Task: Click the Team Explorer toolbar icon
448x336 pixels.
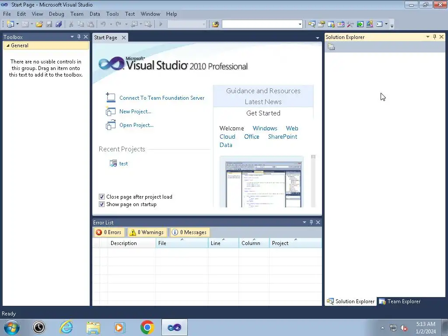Action: point(331,24)
